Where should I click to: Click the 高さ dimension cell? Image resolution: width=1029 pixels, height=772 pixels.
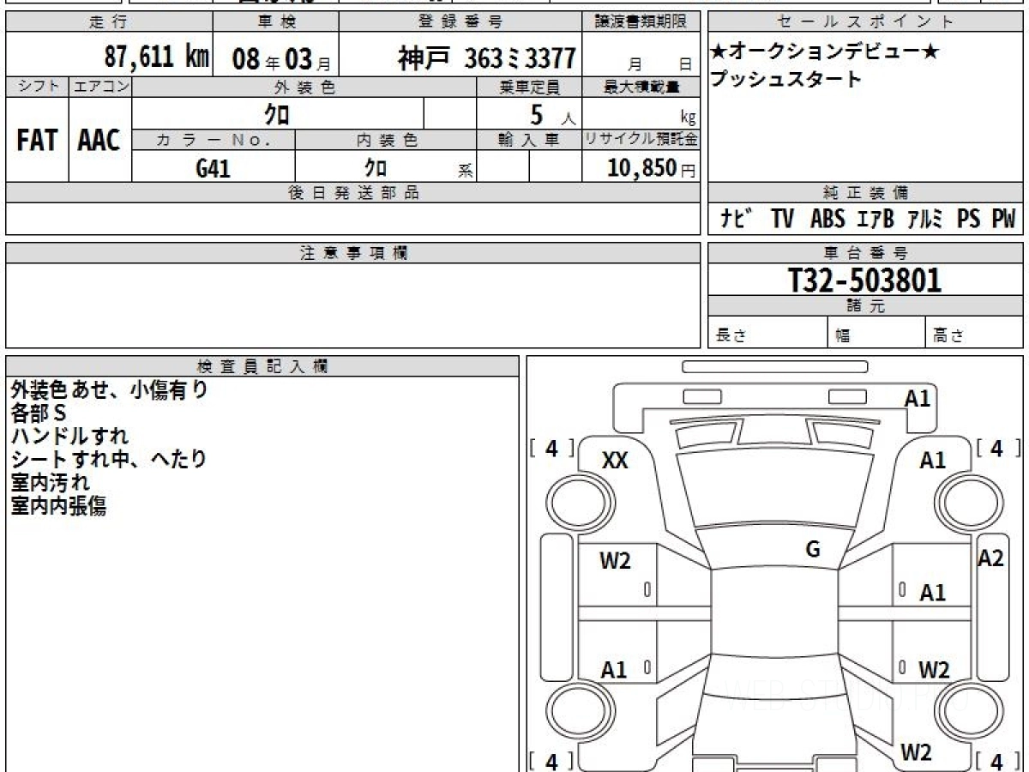click(974, 334)
